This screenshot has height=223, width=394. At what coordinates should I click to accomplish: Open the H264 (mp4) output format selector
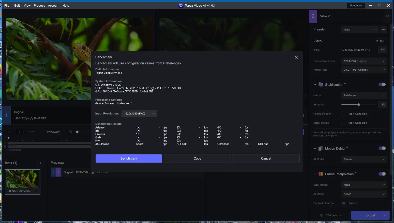coord(331,215)
